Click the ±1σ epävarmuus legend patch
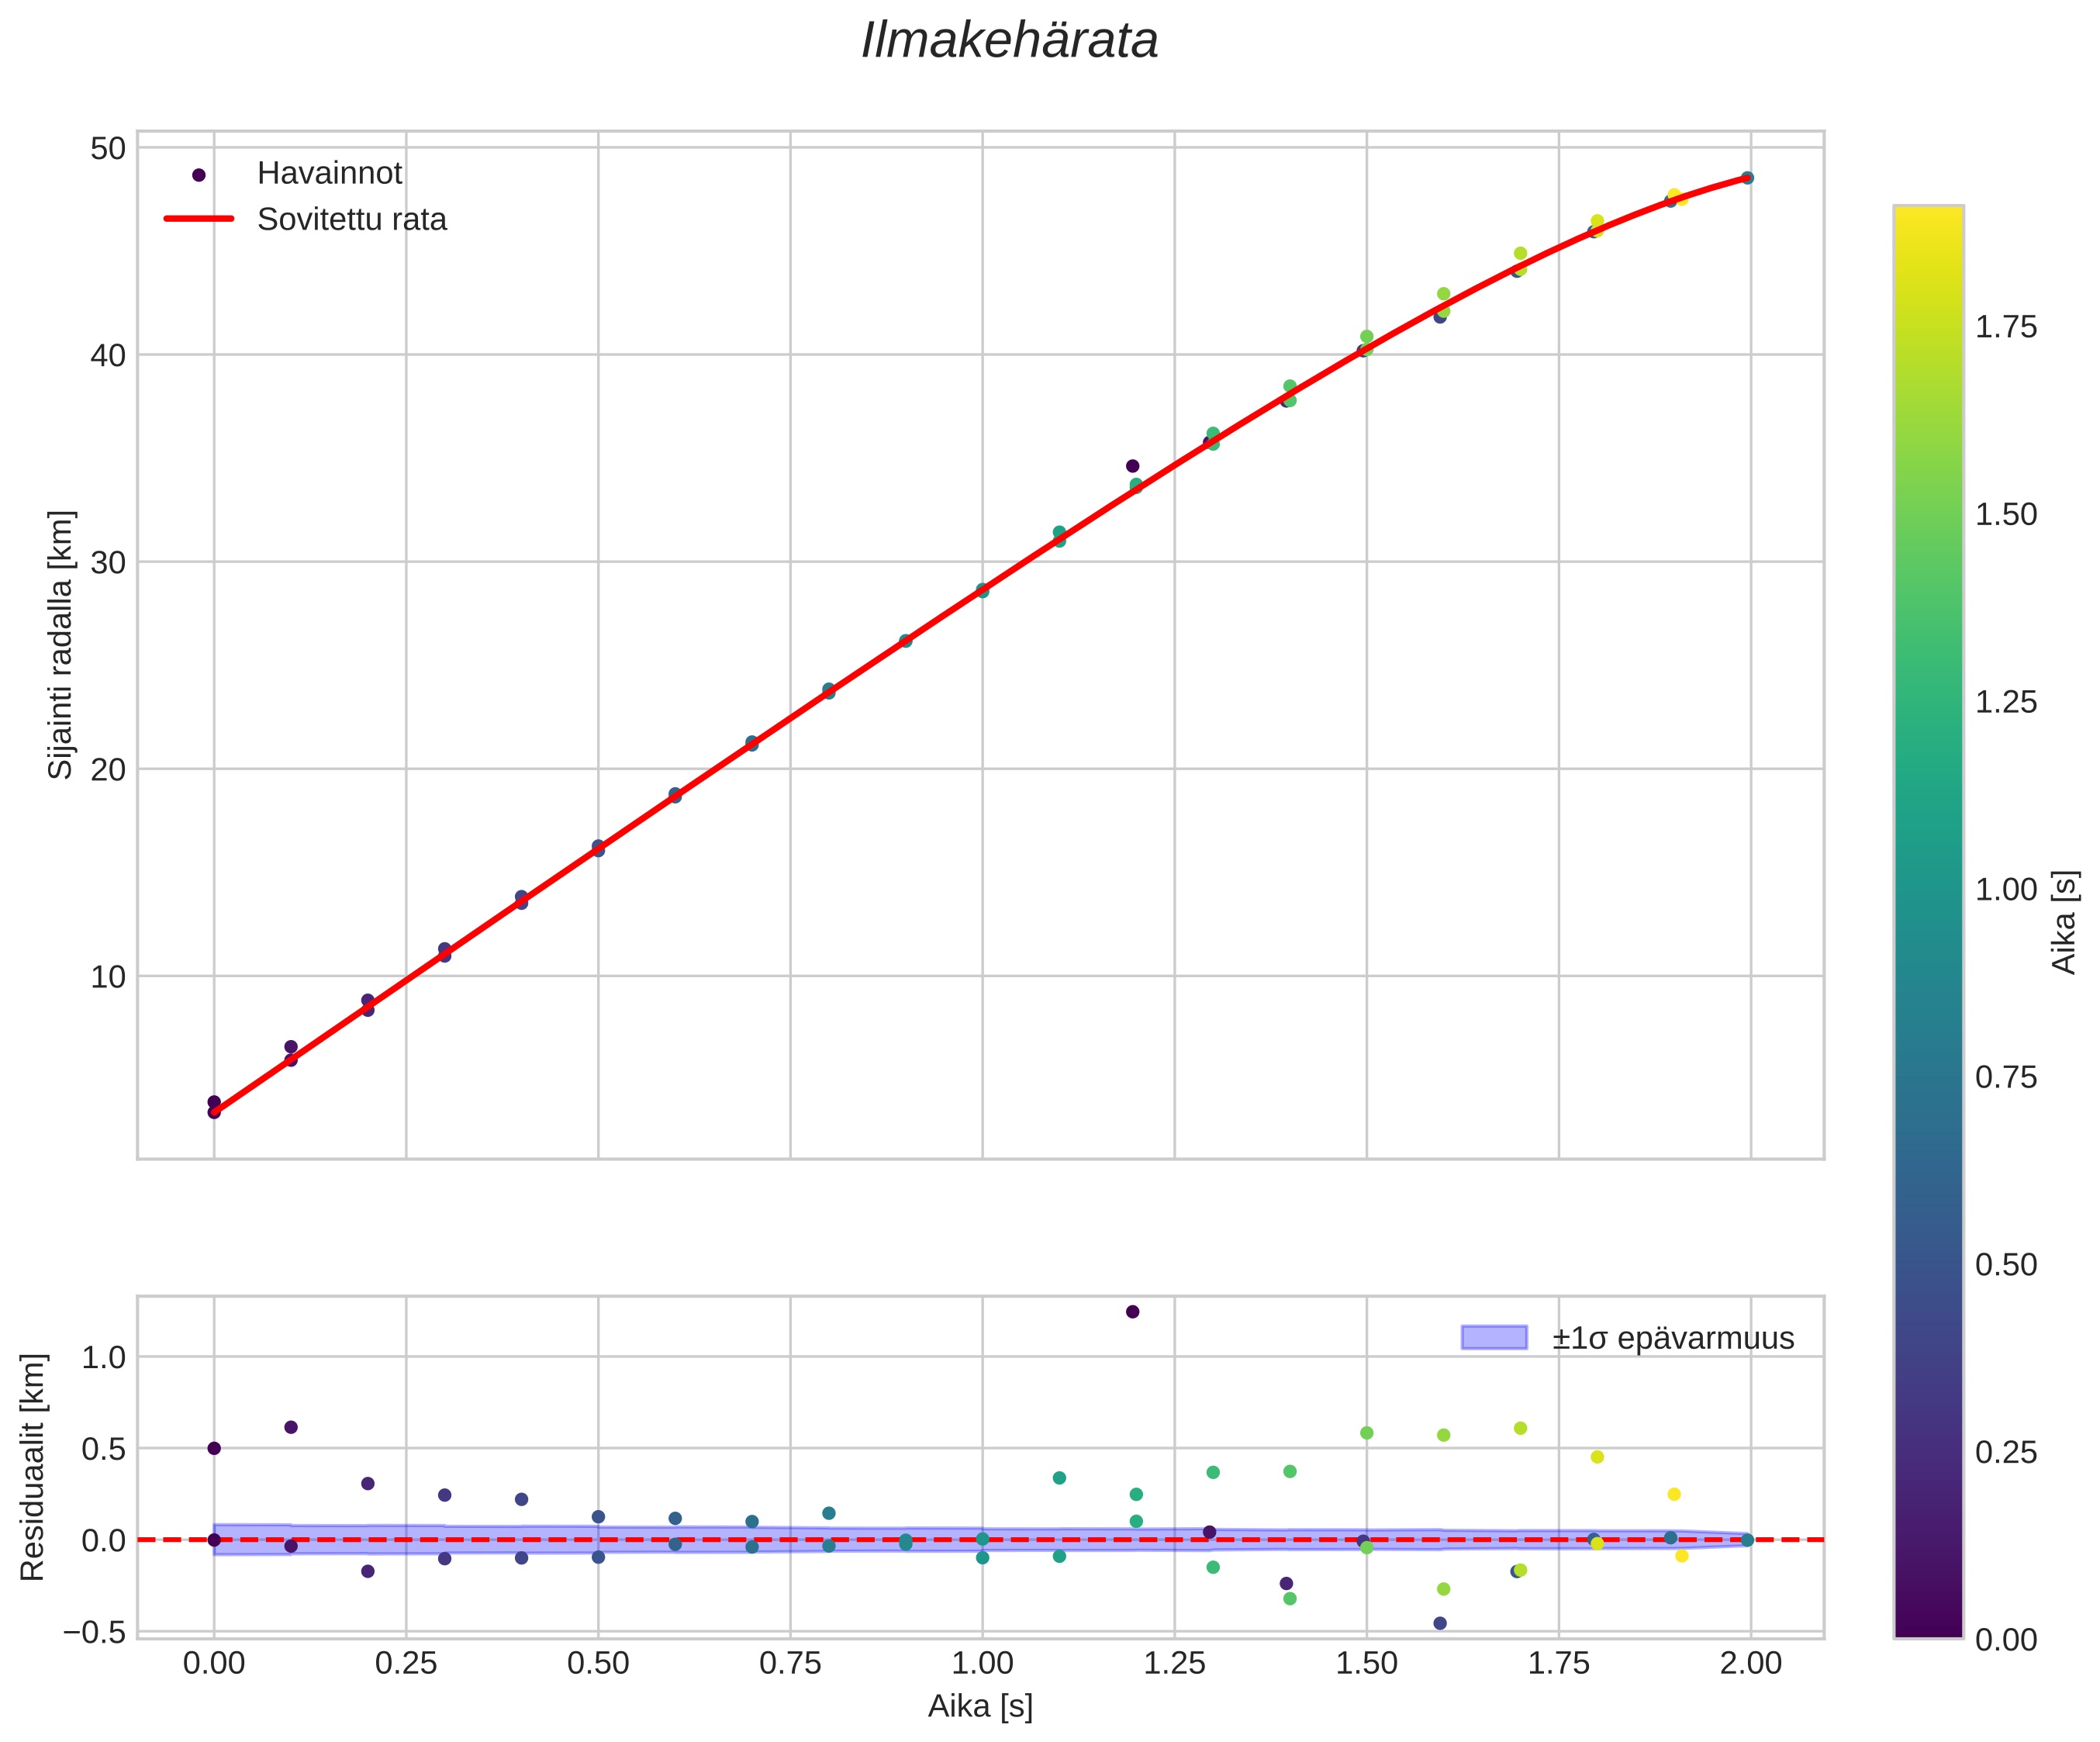This screenshot has height=1742, width=2100. (1494, 1338)
